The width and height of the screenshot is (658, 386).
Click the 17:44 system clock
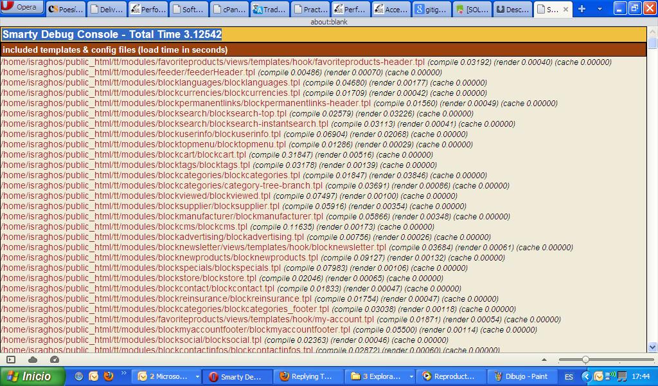[x=641, y=377]
